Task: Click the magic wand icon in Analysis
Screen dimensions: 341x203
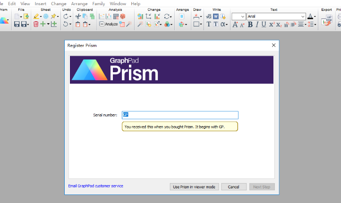Action: (129, 24)
